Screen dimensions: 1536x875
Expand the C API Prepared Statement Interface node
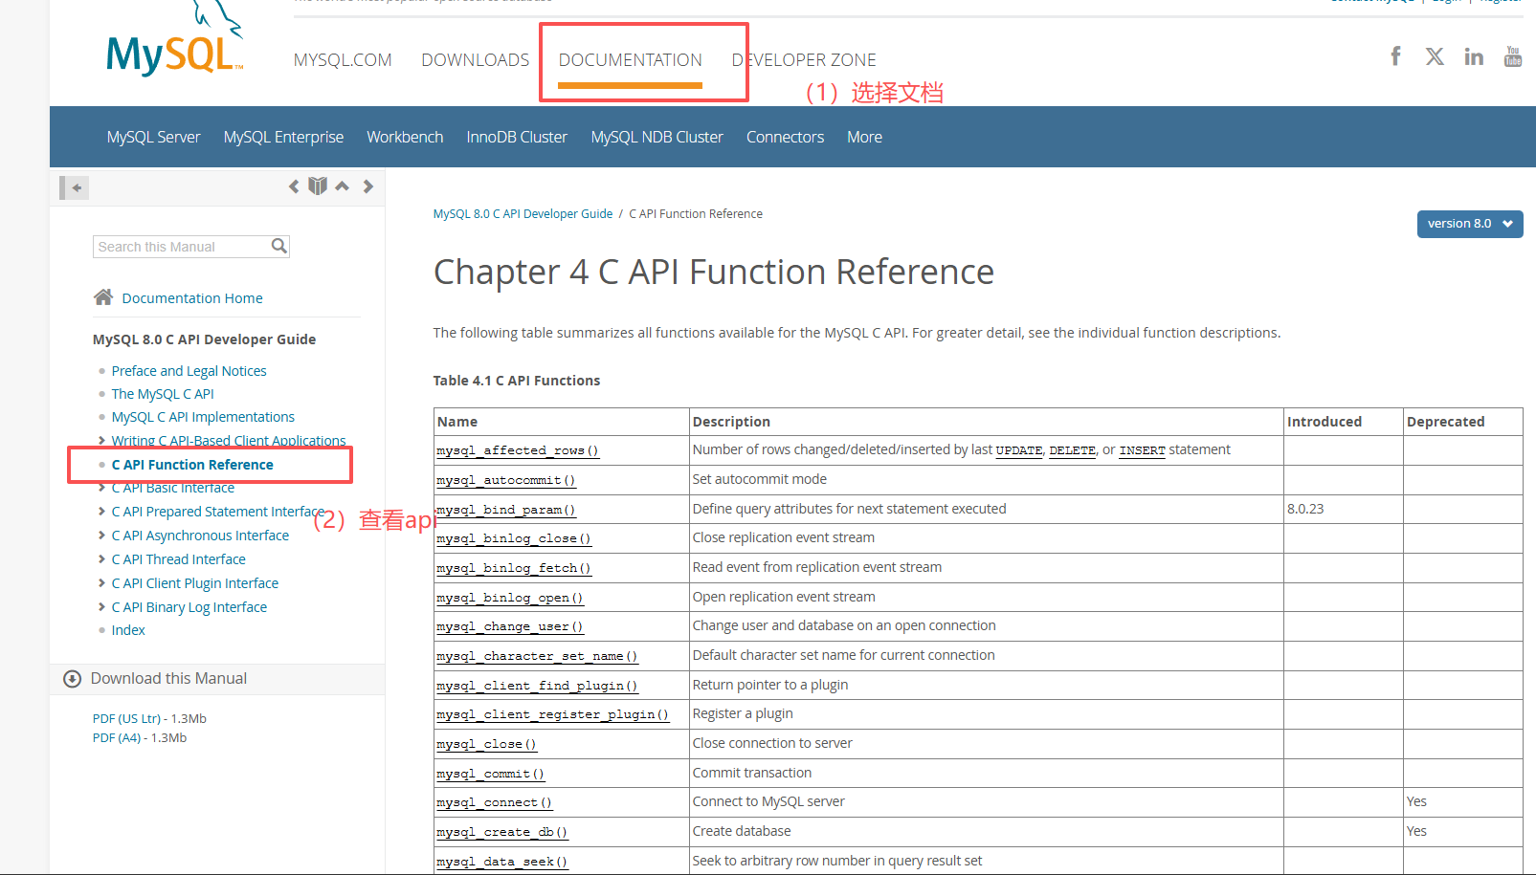102,512
